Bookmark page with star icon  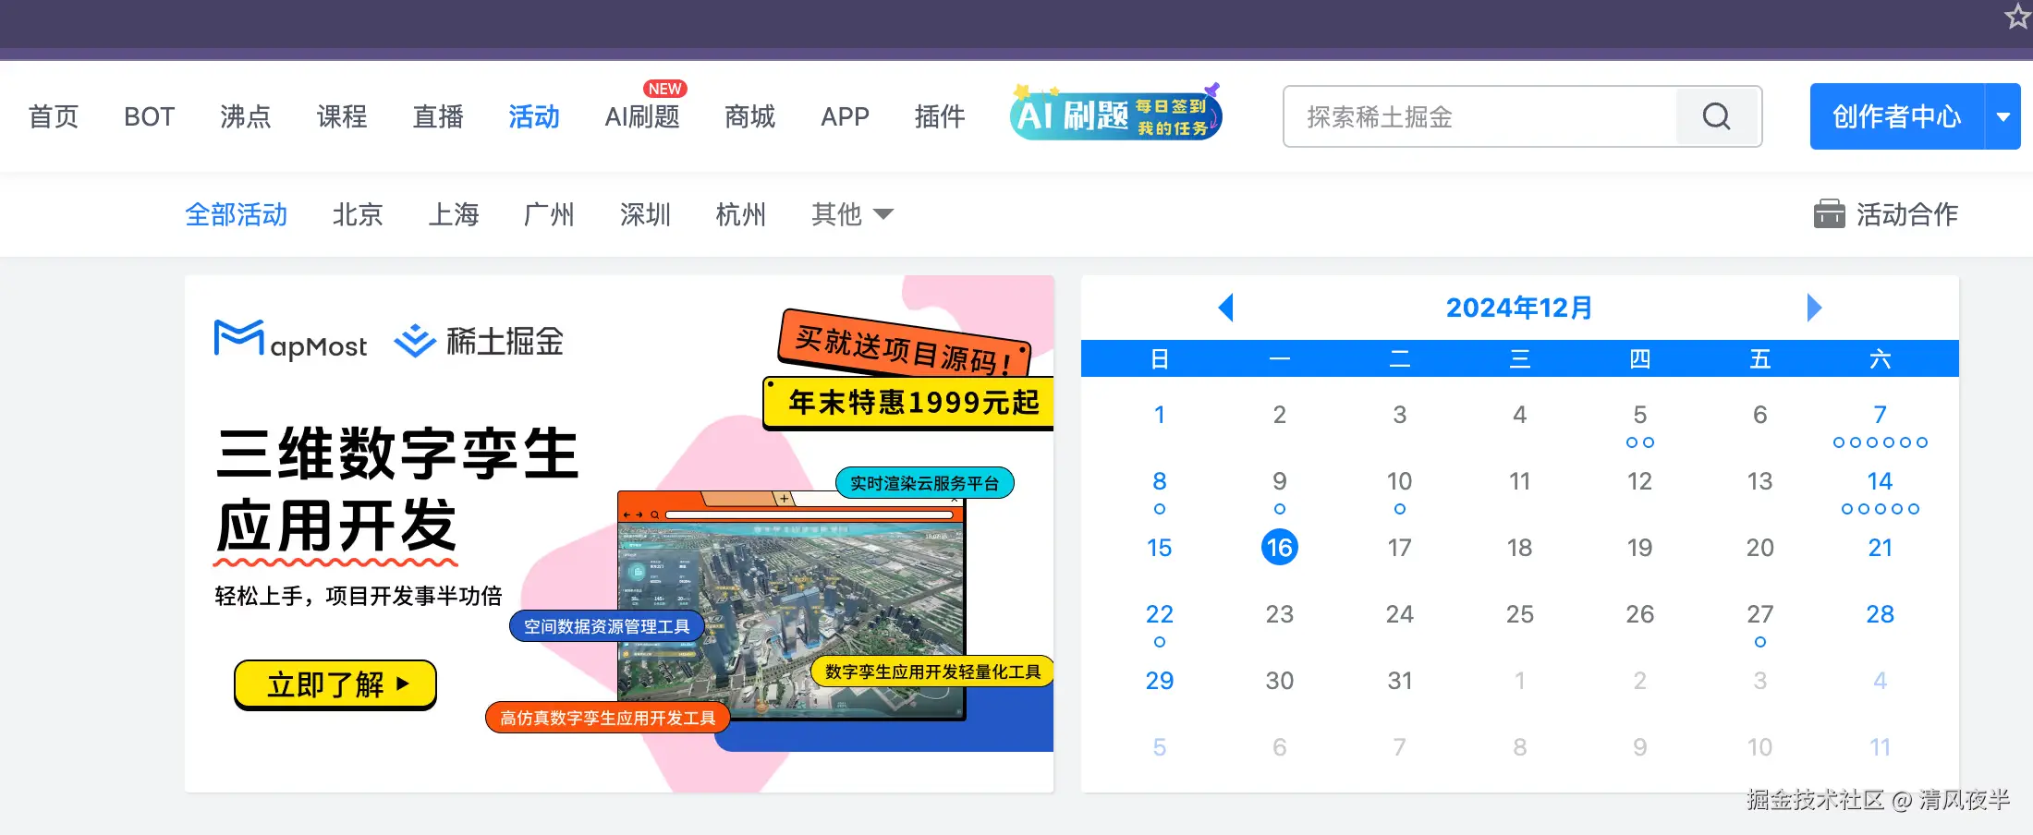(x=2018, y=17)
